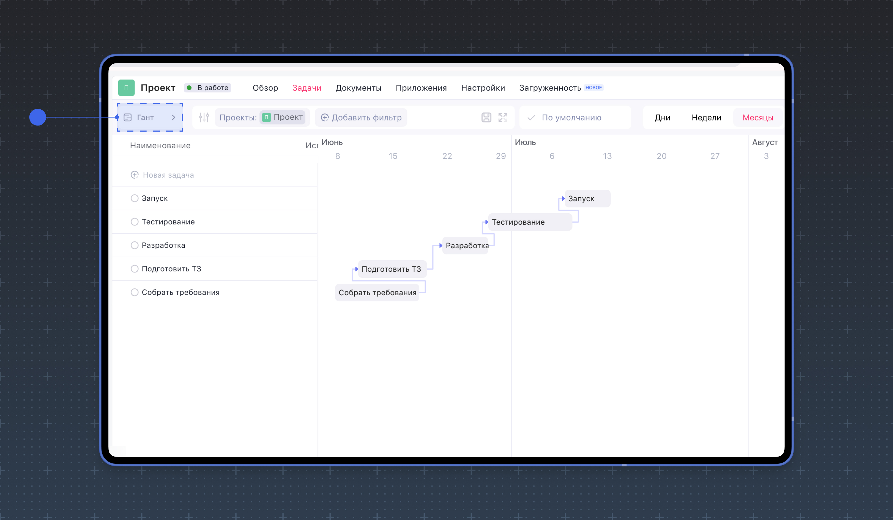Mark Собрать требования task as complete
The height and width of the screenshot is (520, 893).
135,292
